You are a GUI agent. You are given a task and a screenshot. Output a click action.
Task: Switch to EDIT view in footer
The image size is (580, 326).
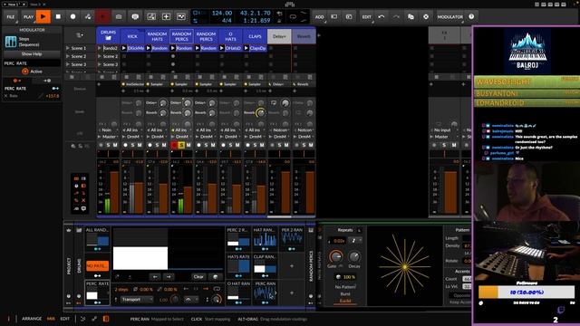(x=64, y=319)
